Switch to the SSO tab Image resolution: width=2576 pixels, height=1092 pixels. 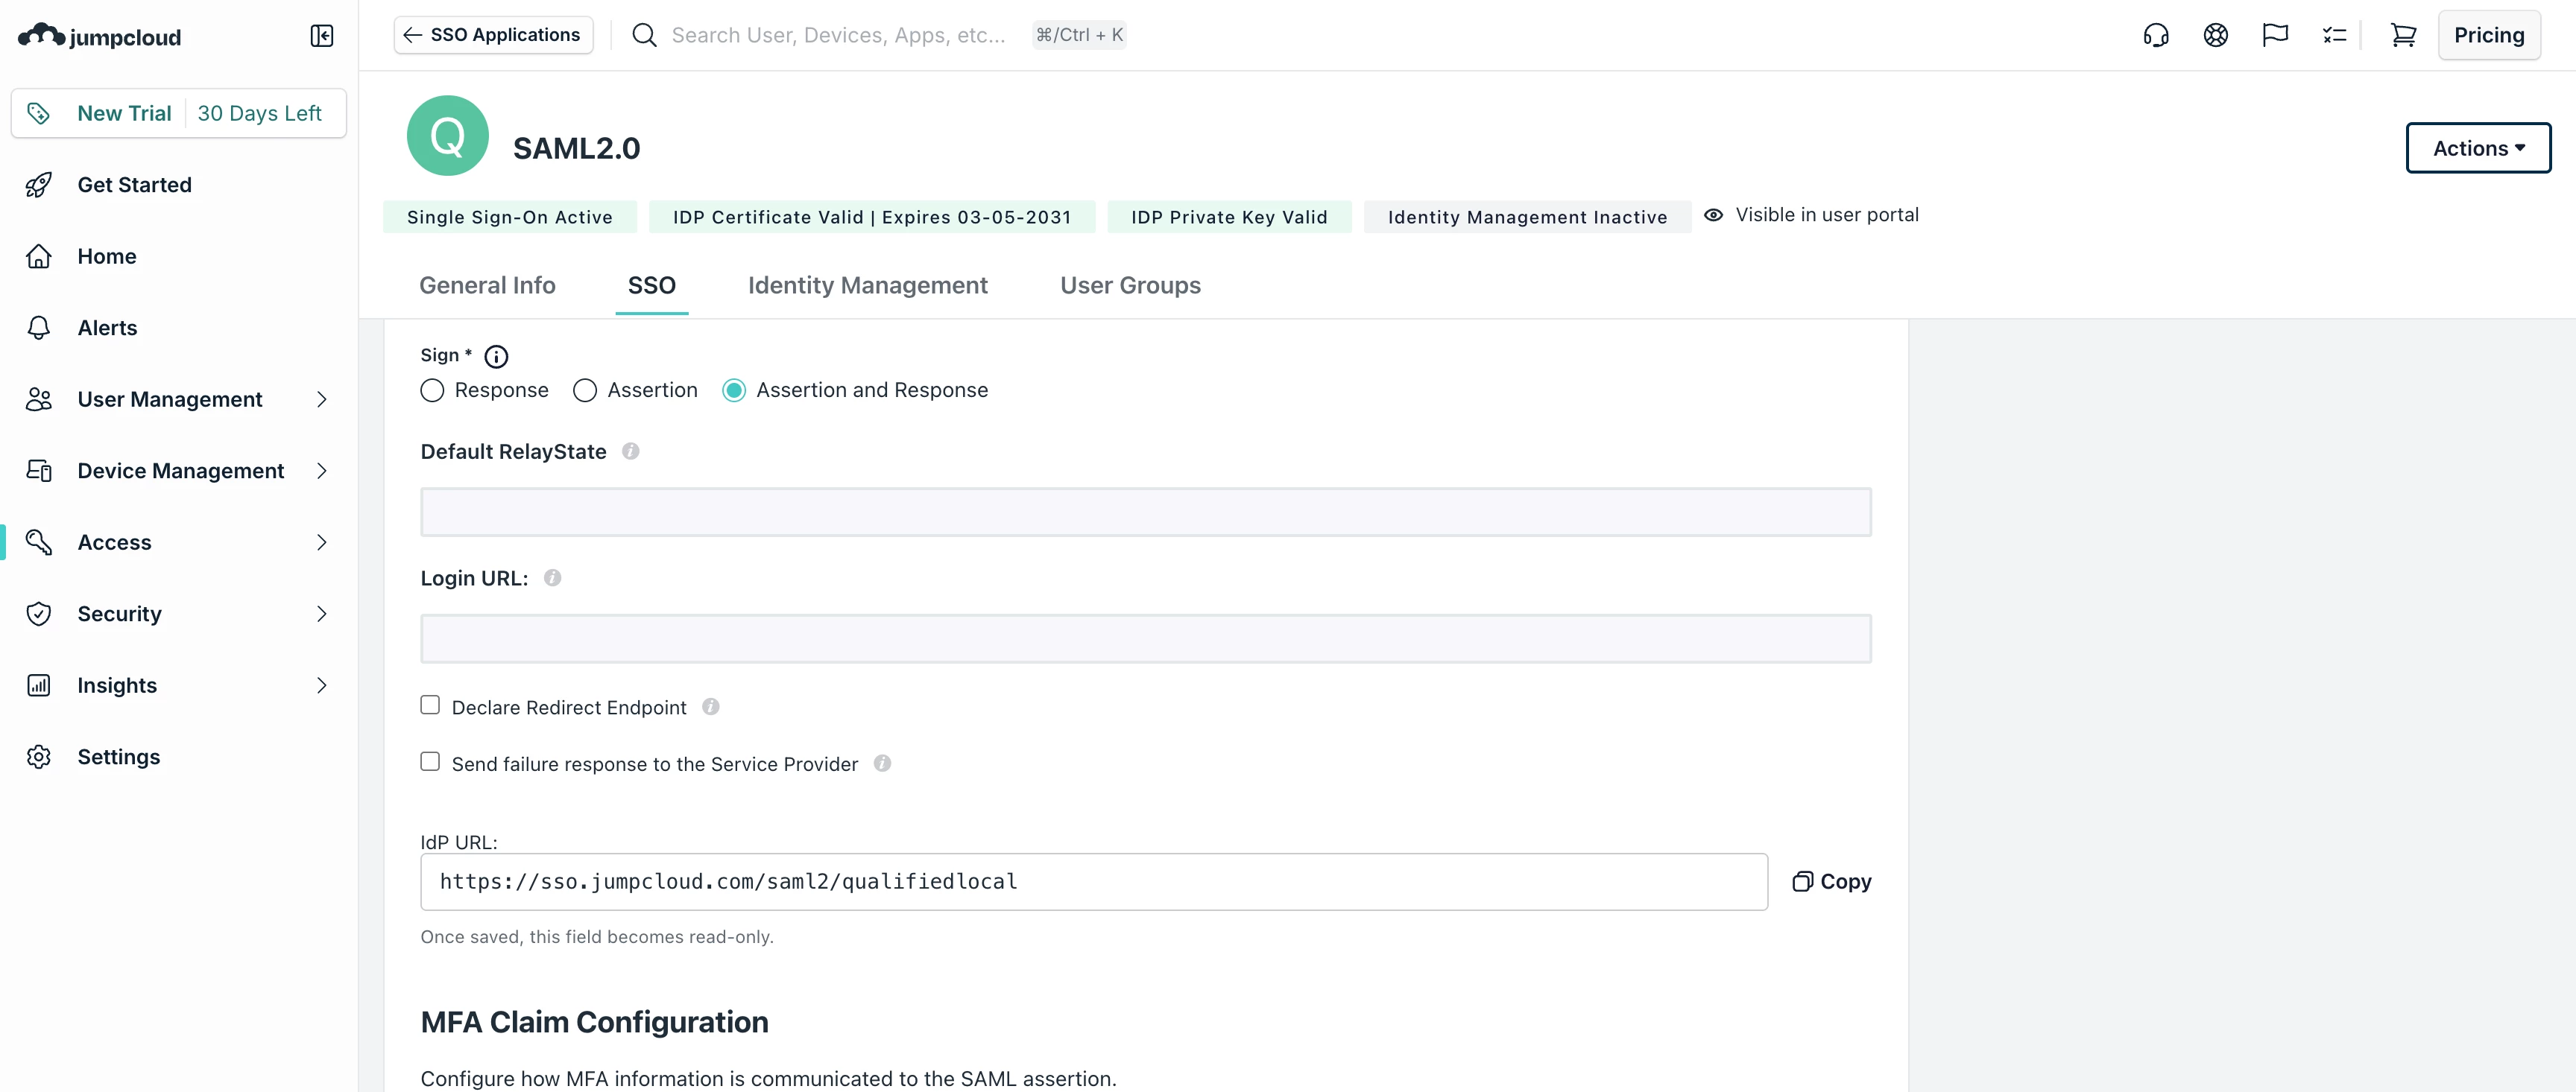click(652, 286)
